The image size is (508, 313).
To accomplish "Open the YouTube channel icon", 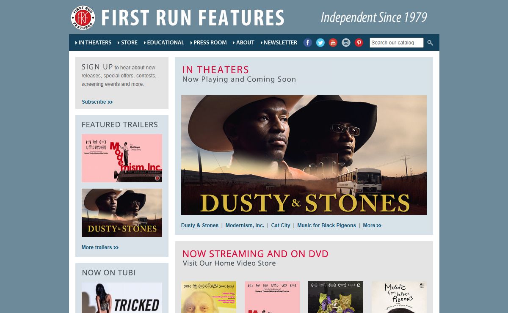I will (x=333, y=42).
